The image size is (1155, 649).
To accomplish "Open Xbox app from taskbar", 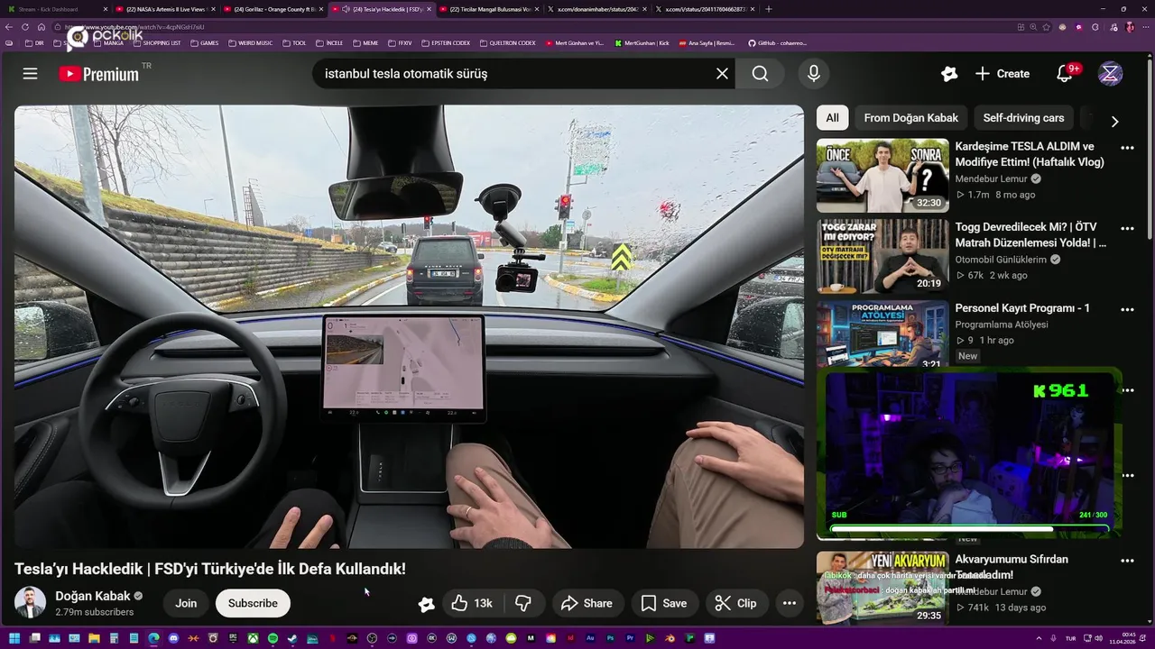I will point(253,638).
